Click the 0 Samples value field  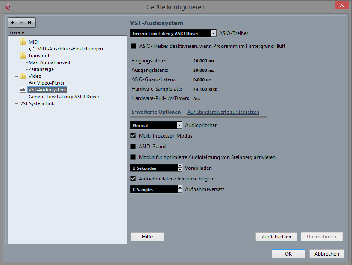coord(154,189)
